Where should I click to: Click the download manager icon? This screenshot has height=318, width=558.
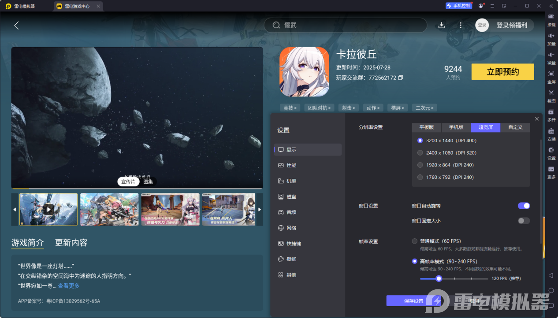coord(442,25)
